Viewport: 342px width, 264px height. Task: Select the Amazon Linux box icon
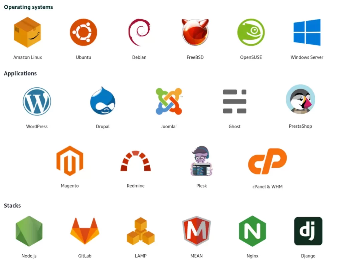[x=27, y=32]
